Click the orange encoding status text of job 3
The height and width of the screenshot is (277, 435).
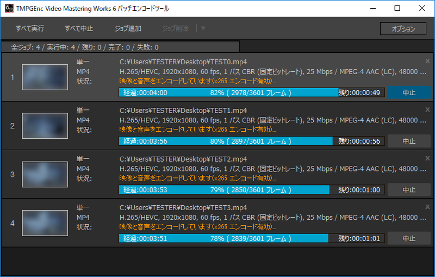(x=197, y=178)
